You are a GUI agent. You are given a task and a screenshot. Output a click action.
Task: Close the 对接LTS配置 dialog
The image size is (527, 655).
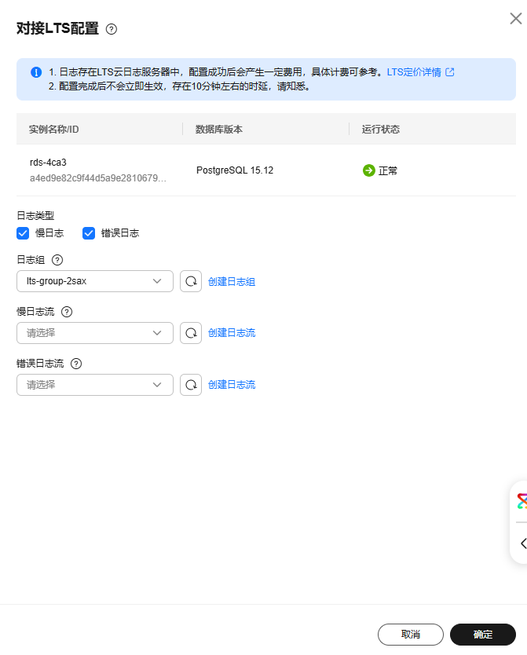click(516, 18)
